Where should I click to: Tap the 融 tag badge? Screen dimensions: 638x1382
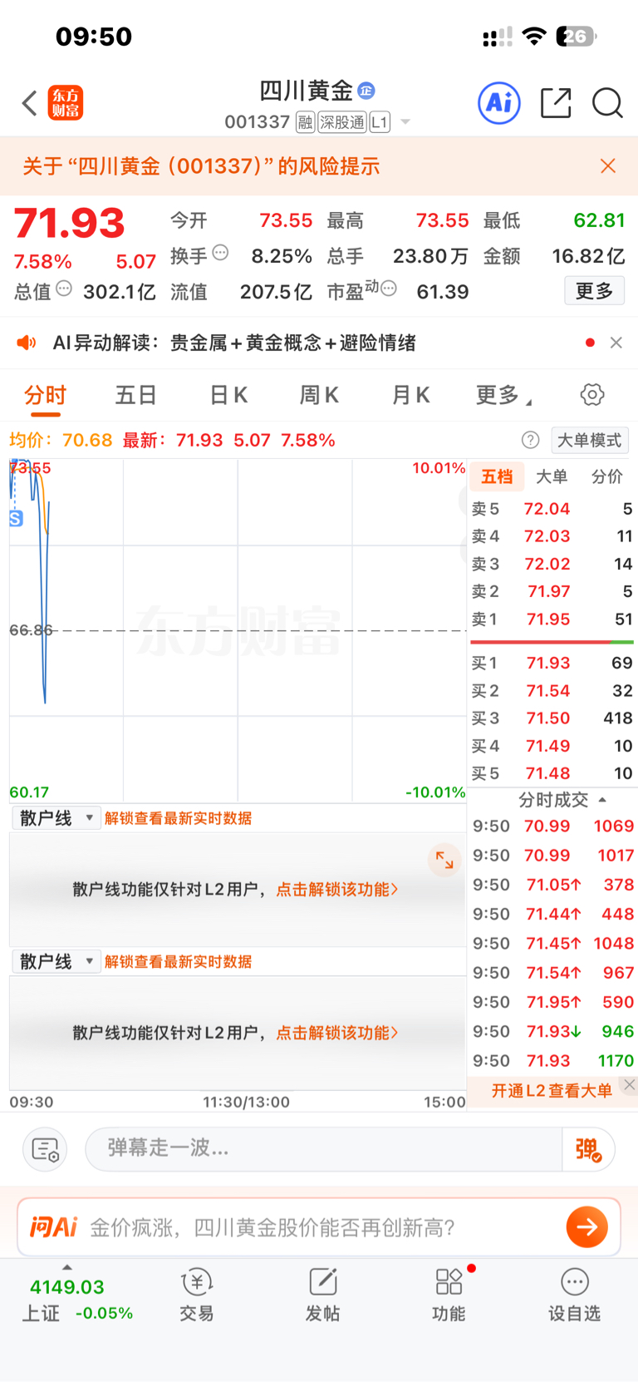point(305,122)
